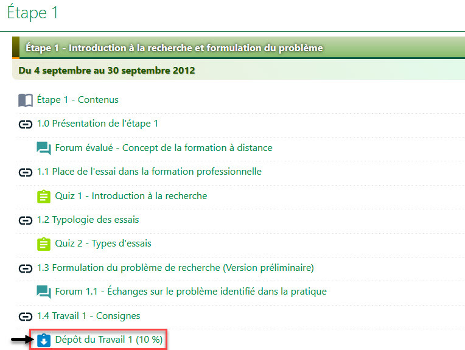Click the forum icon for Forum 1.1
Viewport: 465px width, 350px height.
click(44, 292)
